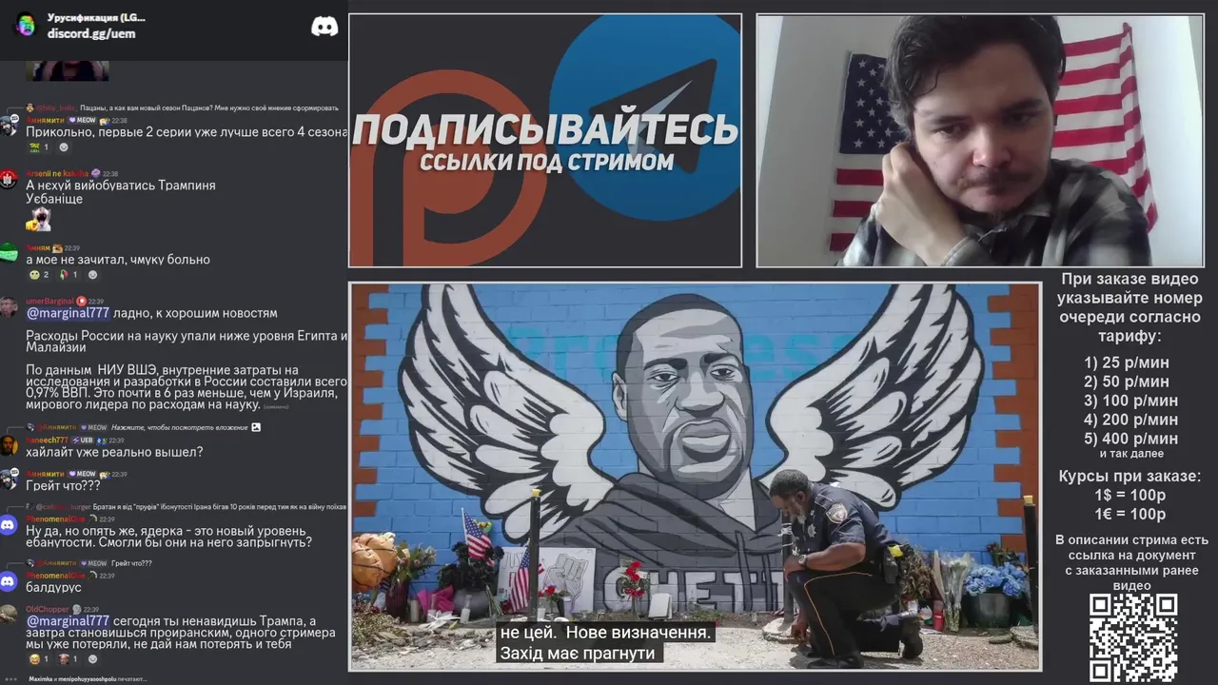Viewport: 1218px width, 685px height.
Task: Open the Discord avatar beside the 'балдурус' message
Action: [9, 580]
